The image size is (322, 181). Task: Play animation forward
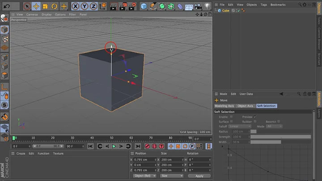(114, 146)
